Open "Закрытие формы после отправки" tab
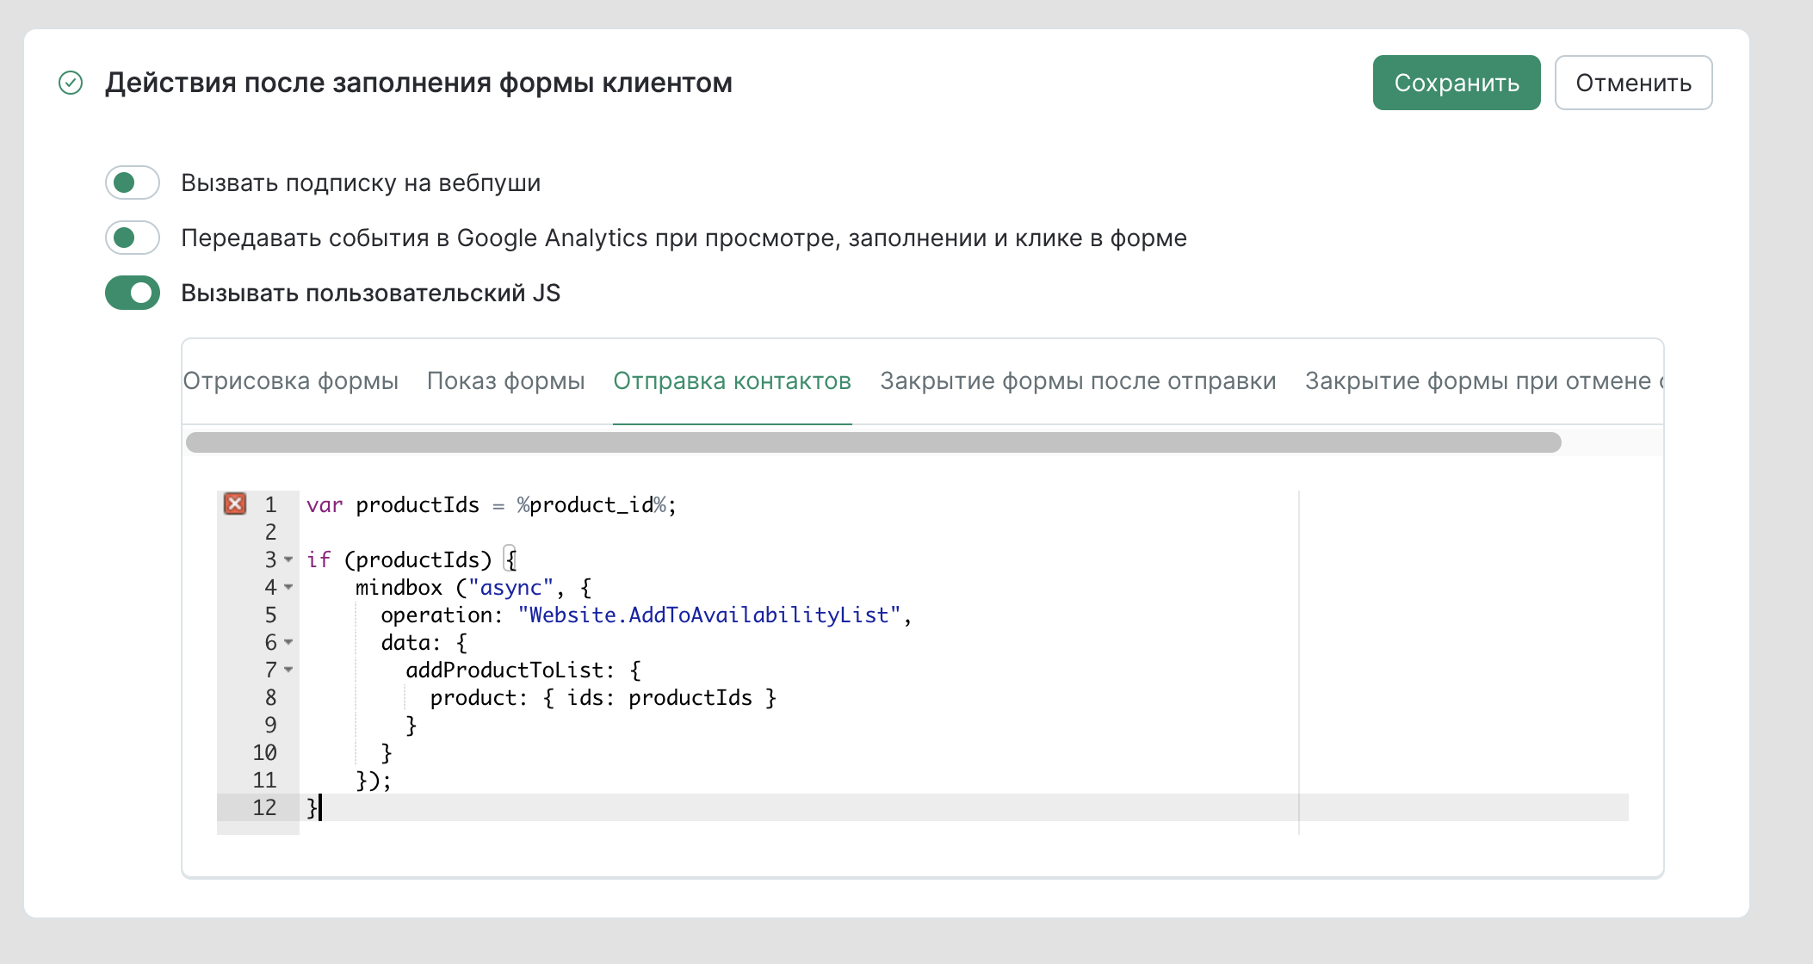This screenshot has width=1813, height=964. click(1078, 381)
